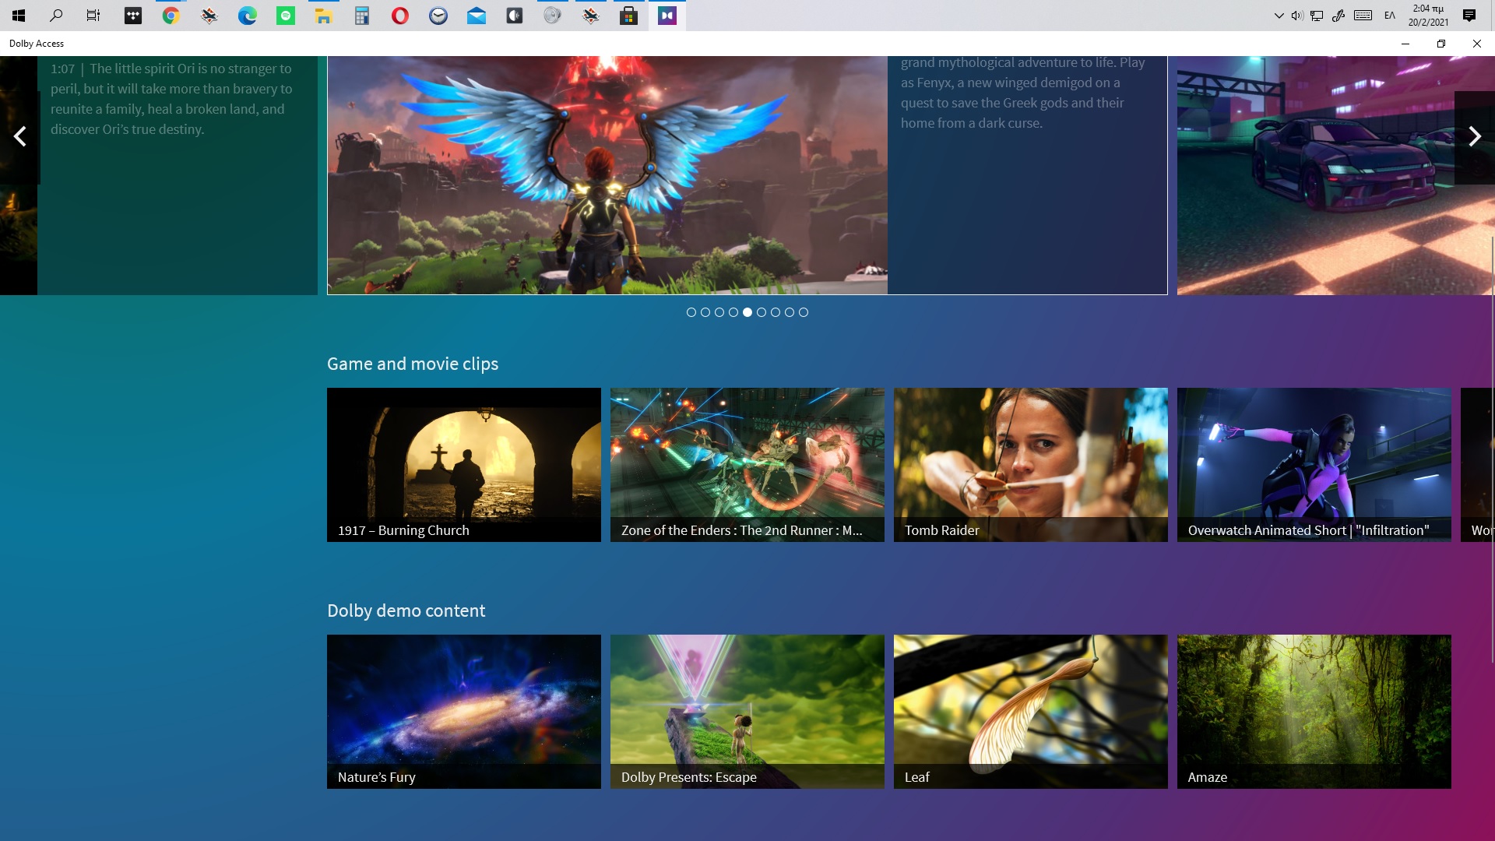Launch Spotify from the taskbar
The height and width of the screenshot is (841, 1495).
tap(286, 16)
